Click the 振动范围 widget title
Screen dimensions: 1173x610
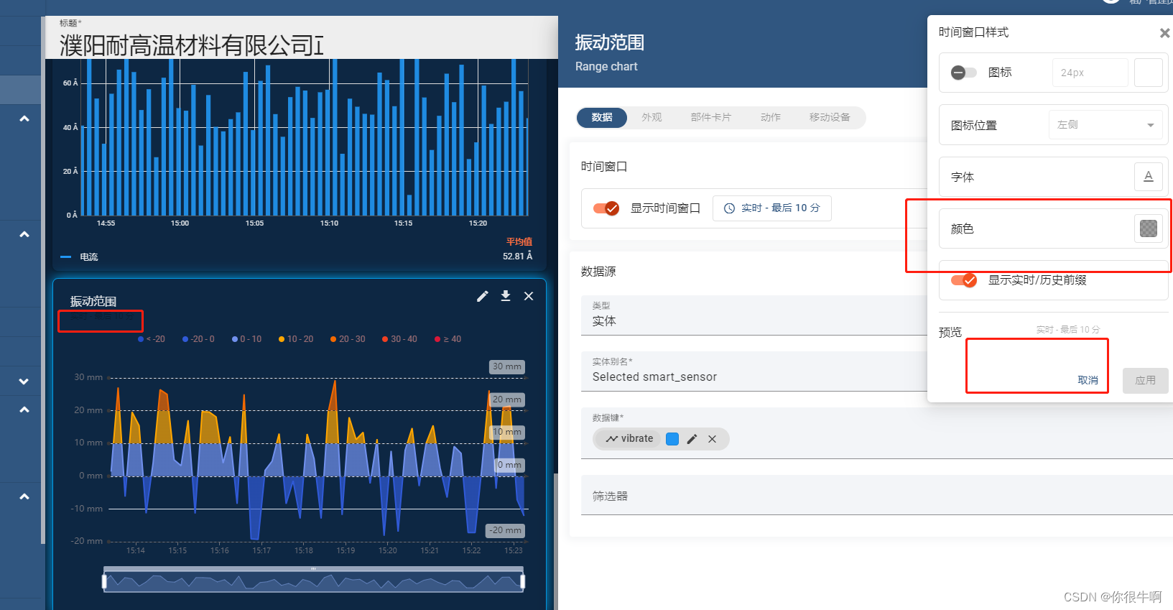pyautogui.click(x=93, y=301)
